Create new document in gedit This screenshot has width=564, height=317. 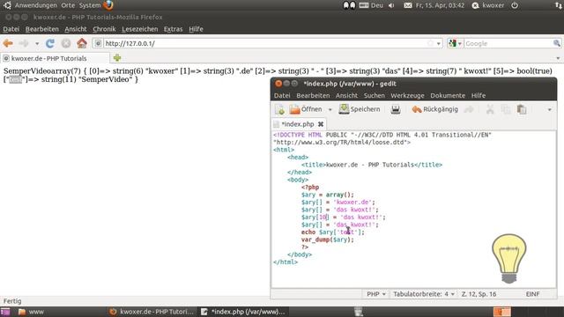[279, 109]
